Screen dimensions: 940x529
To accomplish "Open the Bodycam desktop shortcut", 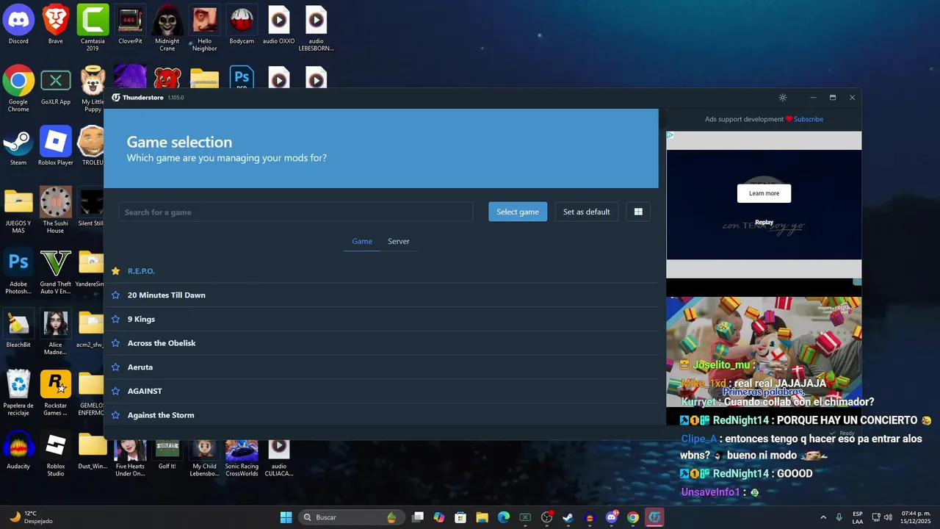I will coord(242,24).
